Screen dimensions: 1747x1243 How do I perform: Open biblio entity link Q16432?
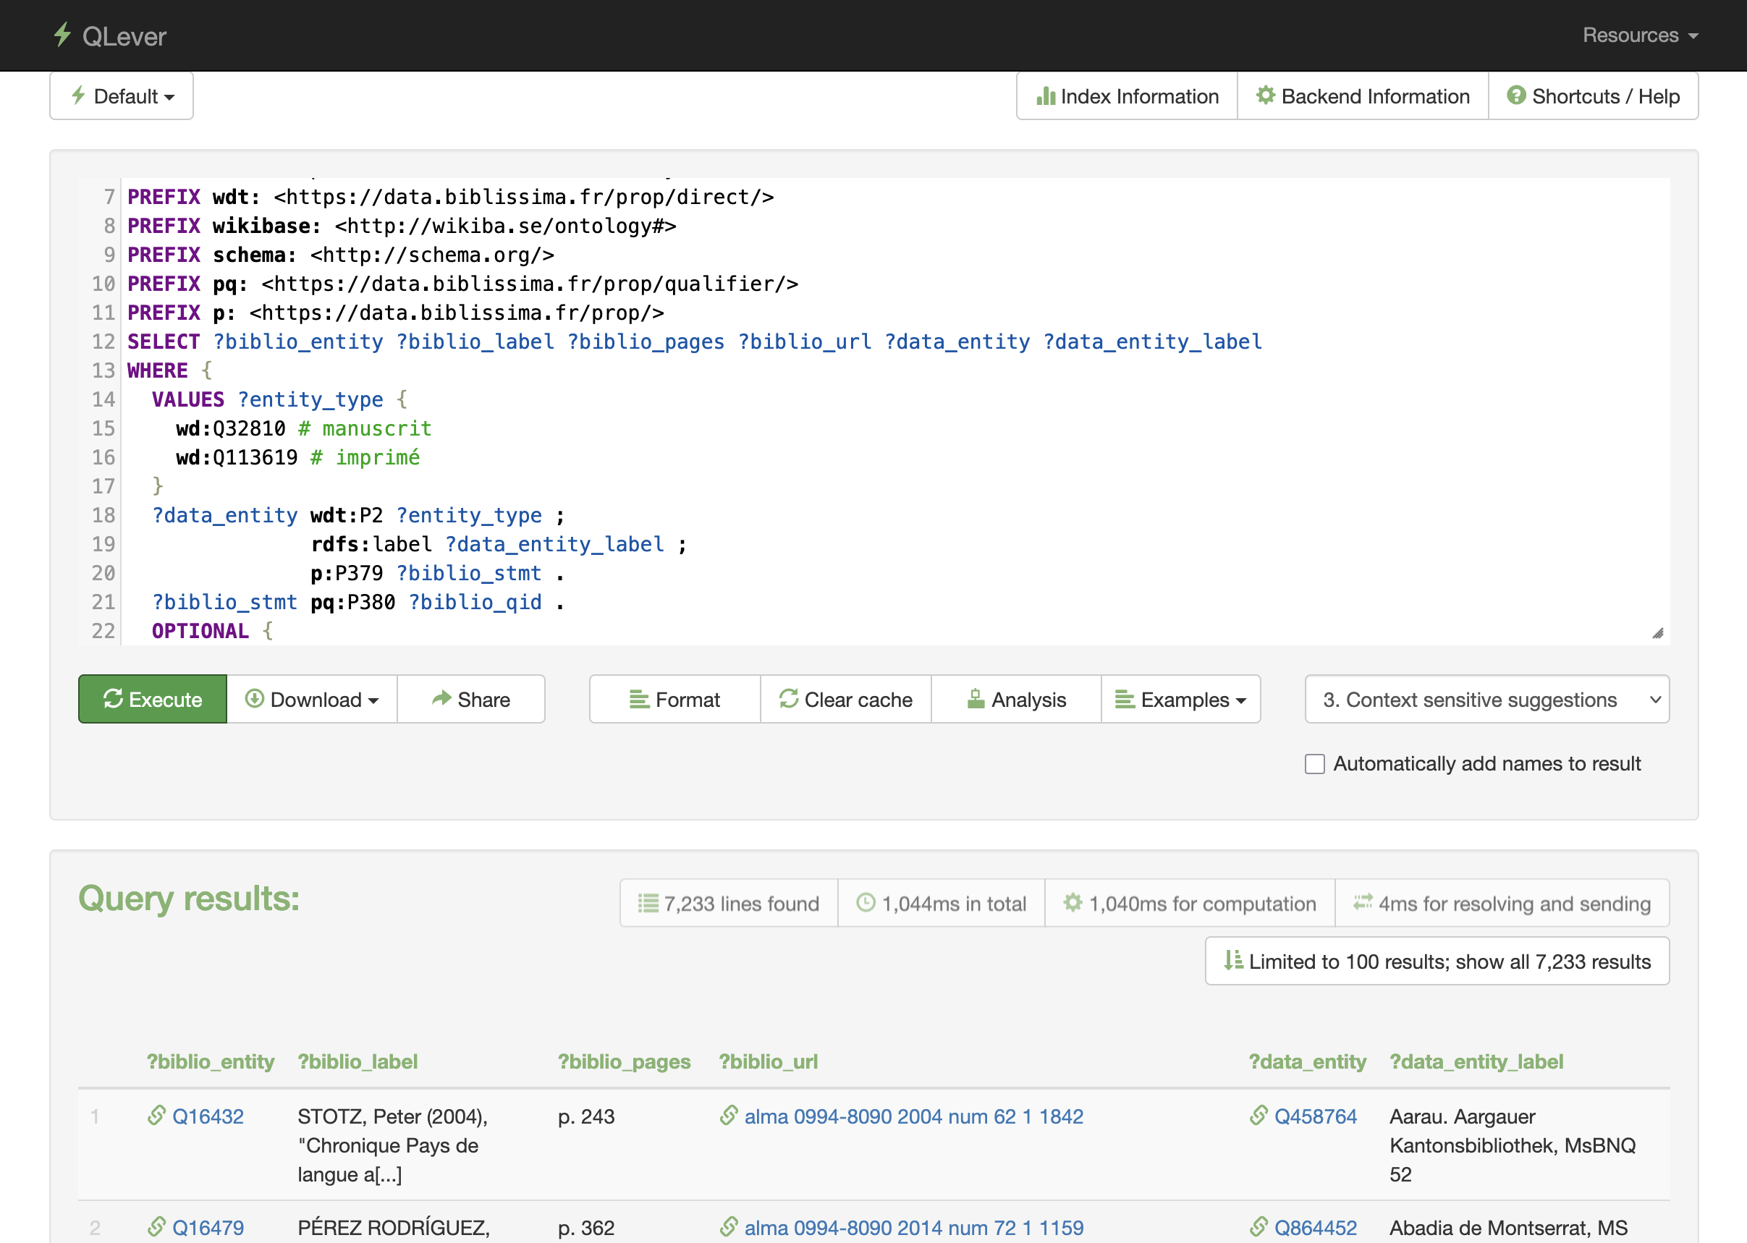[208, 1116]
